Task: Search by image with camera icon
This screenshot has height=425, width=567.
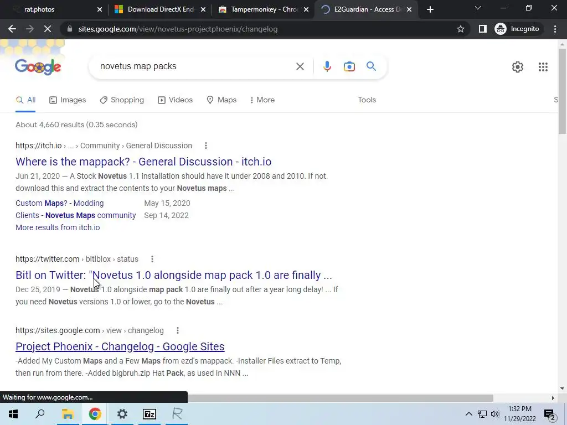Action: 349,66
